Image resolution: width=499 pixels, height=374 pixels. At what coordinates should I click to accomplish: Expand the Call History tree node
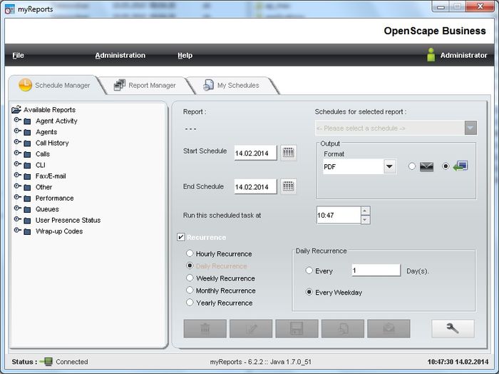coord(17,142)
